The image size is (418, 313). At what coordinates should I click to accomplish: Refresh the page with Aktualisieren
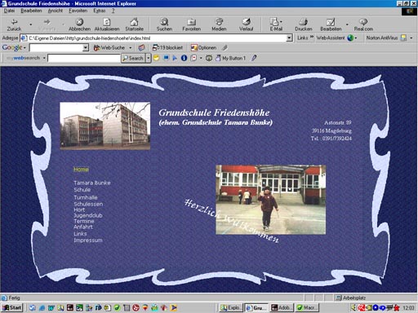point(107,24)
